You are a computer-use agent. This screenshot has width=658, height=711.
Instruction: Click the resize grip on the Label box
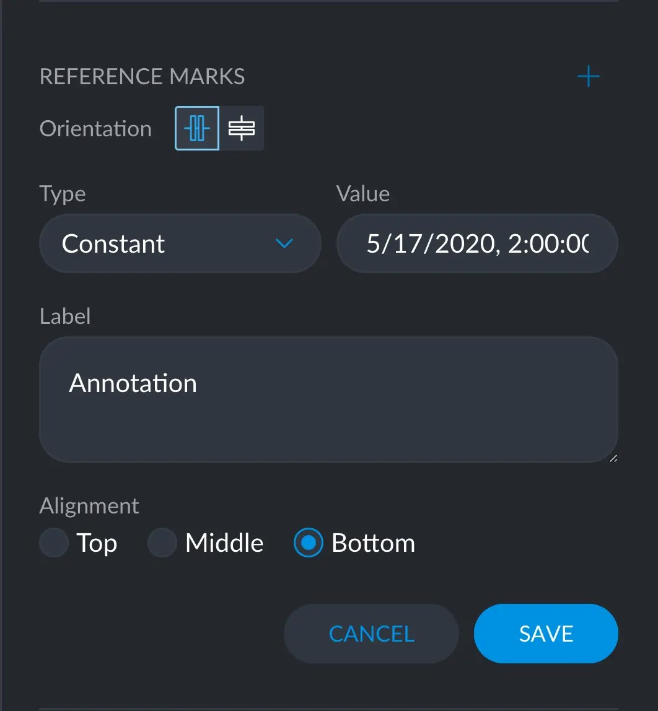pyautogui.click(x=613, y=458)
